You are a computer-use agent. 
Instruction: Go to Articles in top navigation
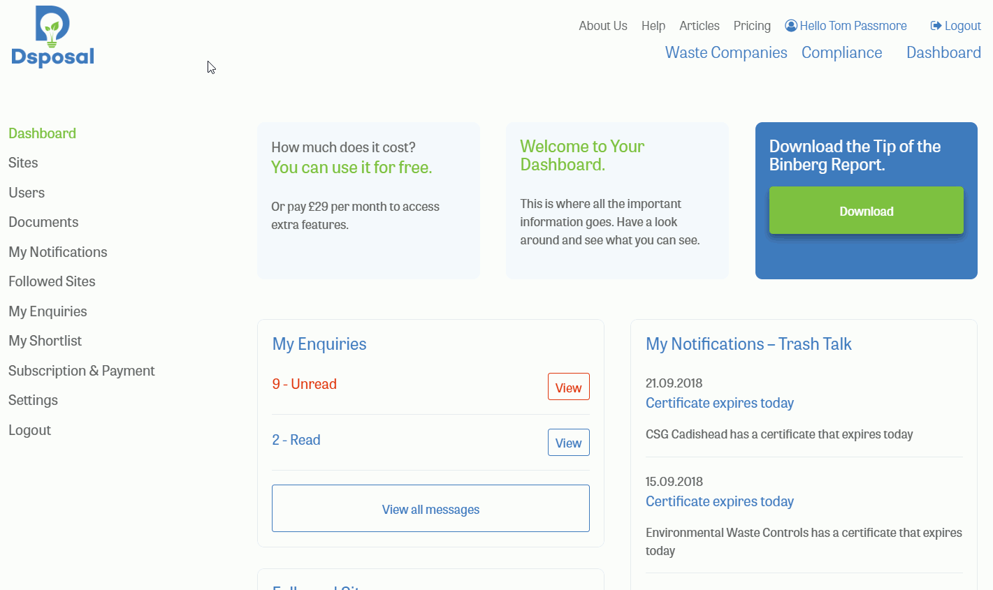tap(700, 26)
